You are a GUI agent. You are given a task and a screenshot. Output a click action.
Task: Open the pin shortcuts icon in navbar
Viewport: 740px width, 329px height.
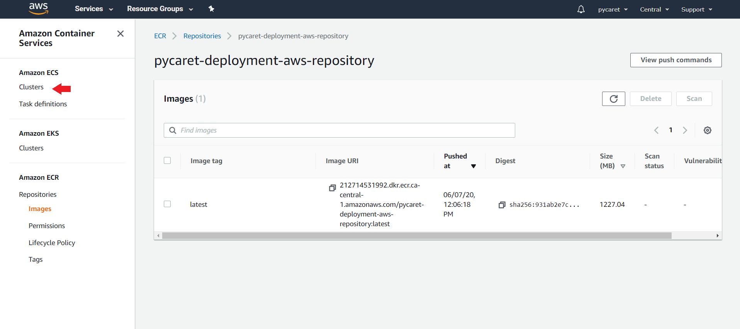tap(211, 9)
